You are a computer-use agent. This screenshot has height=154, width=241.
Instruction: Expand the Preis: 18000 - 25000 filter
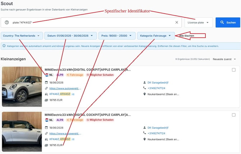[117, 36]
